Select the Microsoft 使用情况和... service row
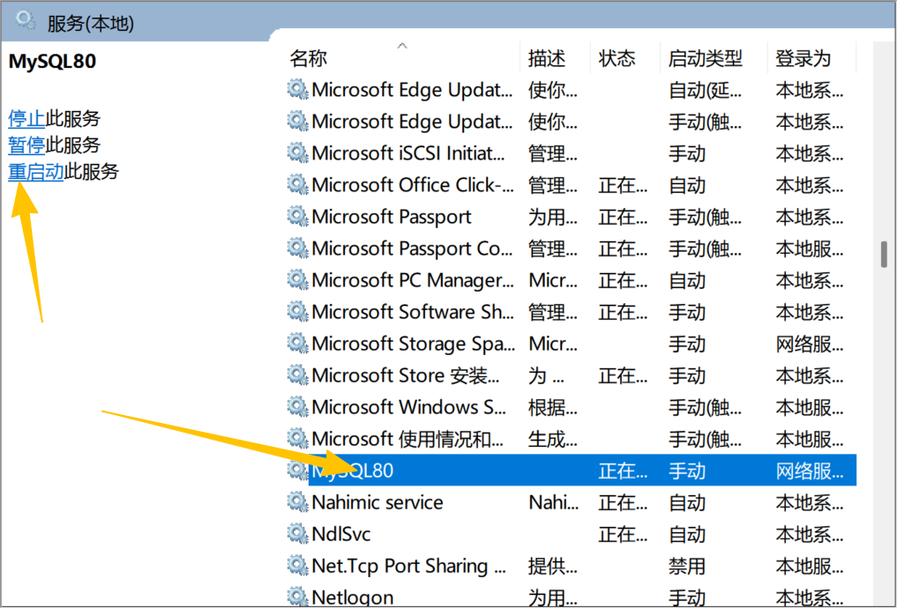Image resolution: width=897 pixels, height=608 pixels. point(571,439)
